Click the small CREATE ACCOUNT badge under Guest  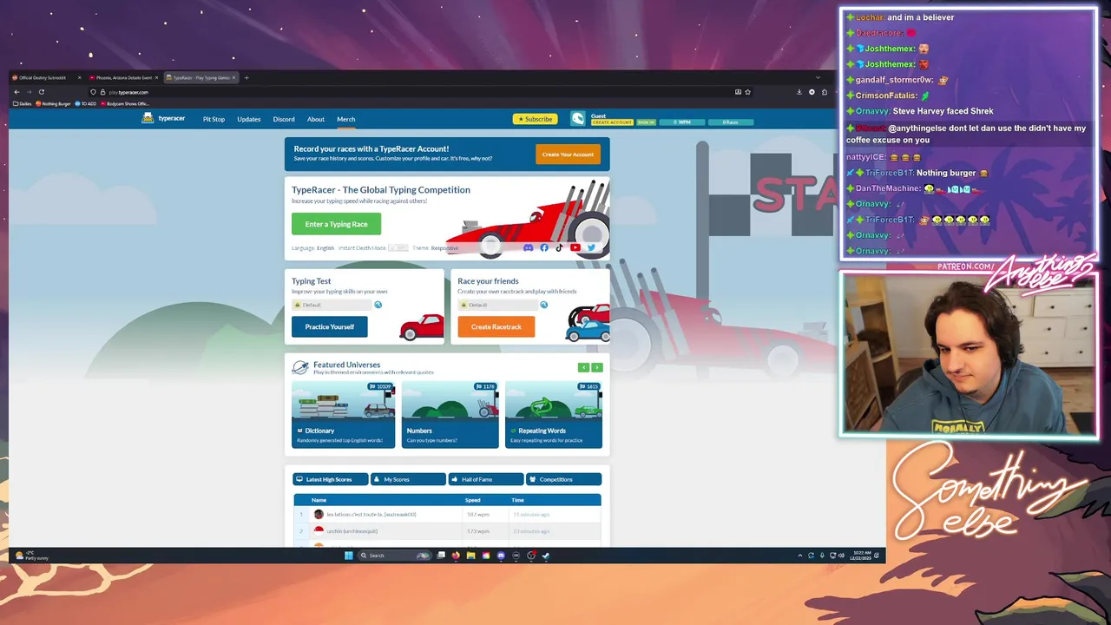click(612, 122)
